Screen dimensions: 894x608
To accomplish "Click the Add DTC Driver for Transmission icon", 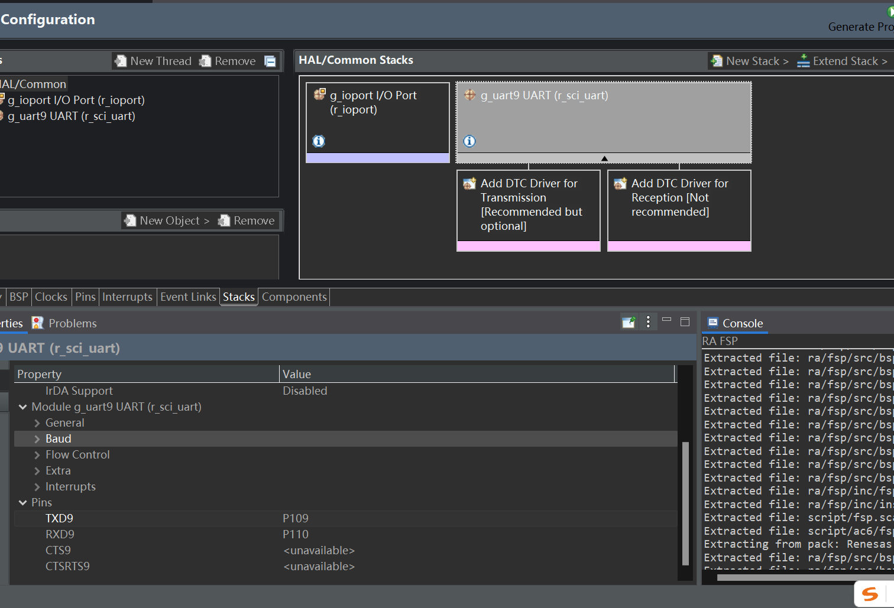I will (x=469, y=183).
